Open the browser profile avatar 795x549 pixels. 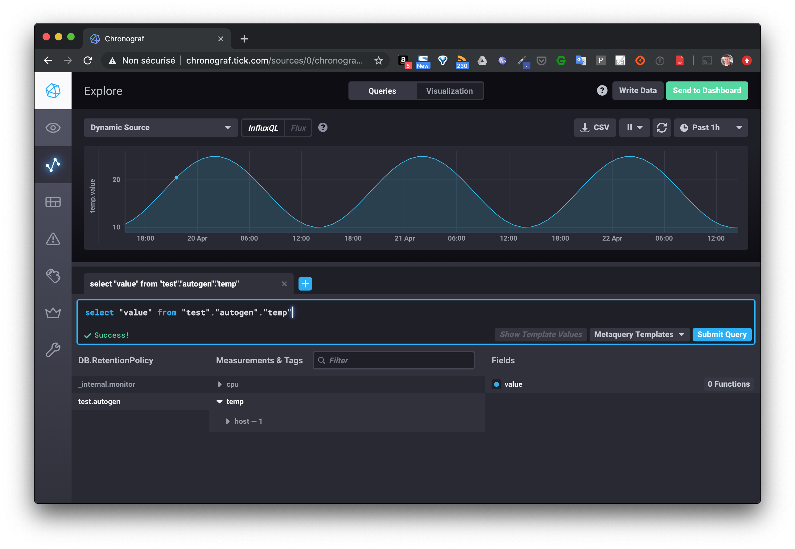point(727,60)
